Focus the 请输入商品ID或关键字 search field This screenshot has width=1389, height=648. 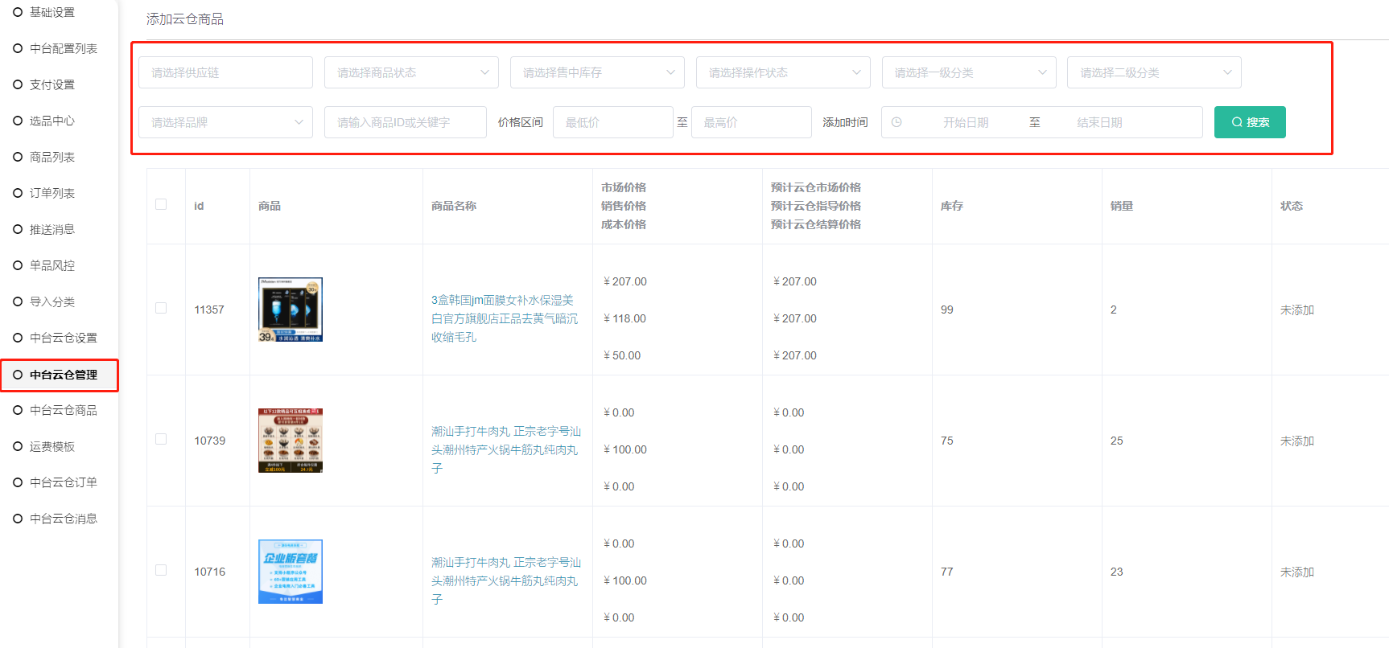click(405, 122)
